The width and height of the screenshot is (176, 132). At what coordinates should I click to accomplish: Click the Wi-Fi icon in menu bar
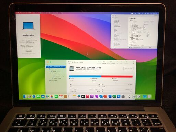pyautogui.click(x=136, y=13)
